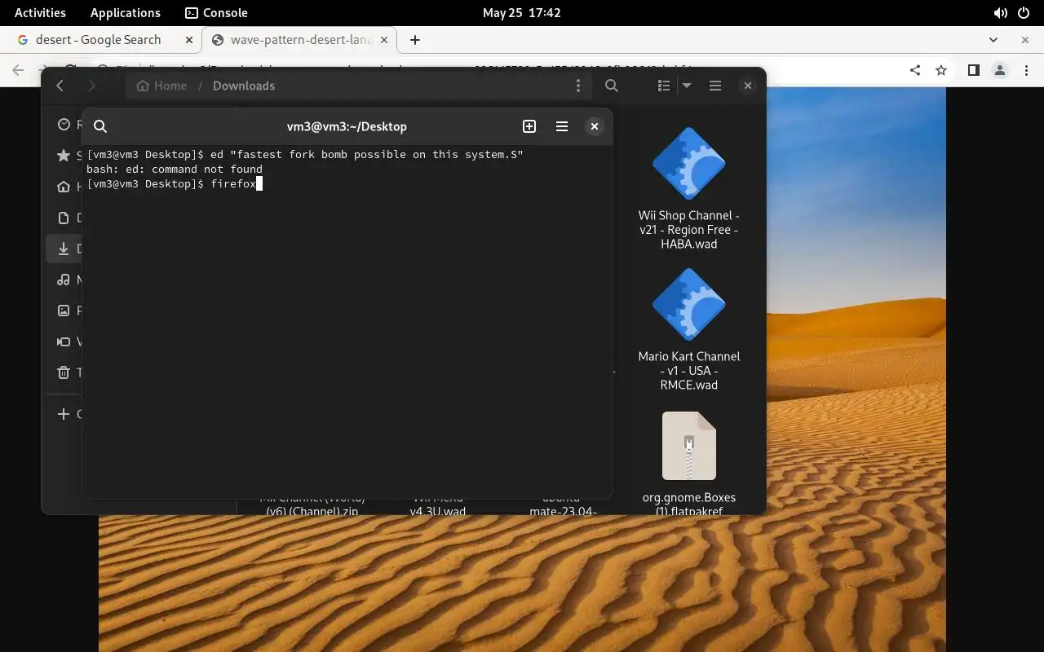Go back in the Files window
The image size is (1044, 652).
(x=60, y=86)
